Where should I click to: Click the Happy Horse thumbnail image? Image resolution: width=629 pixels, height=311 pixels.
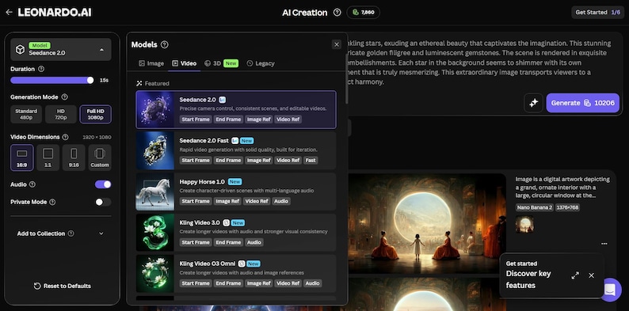pyautogui.click(x=154, y=192)
